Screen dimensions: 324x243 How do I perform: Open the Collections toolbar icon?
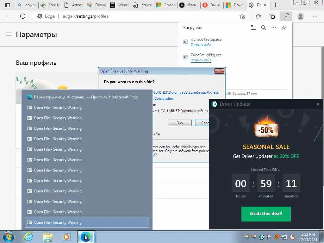coord(272,16)
